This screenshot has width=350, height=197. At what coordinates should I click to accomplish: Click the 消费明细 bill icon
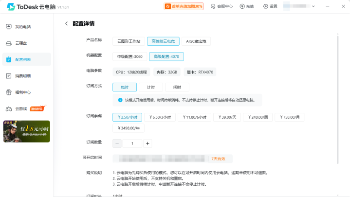(9, 76)
